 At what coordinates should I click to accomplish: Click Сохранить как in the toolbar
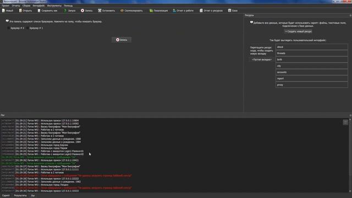[47, 10]
